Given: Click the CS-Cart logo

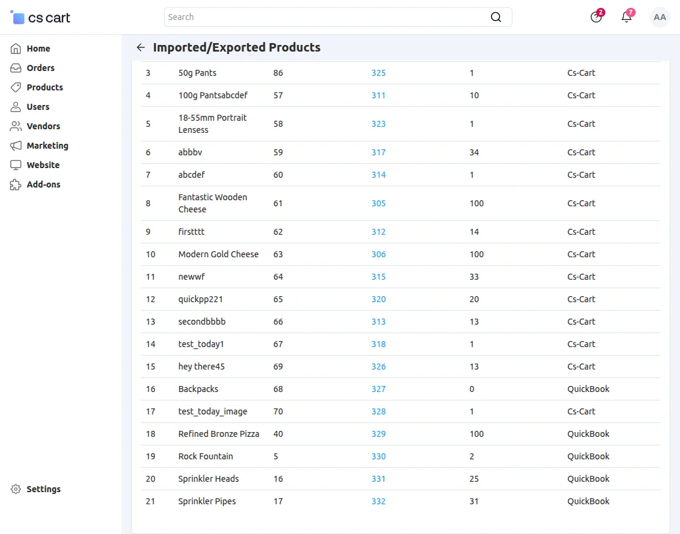Looking at the screenshot, I should [x=41, y=18].
